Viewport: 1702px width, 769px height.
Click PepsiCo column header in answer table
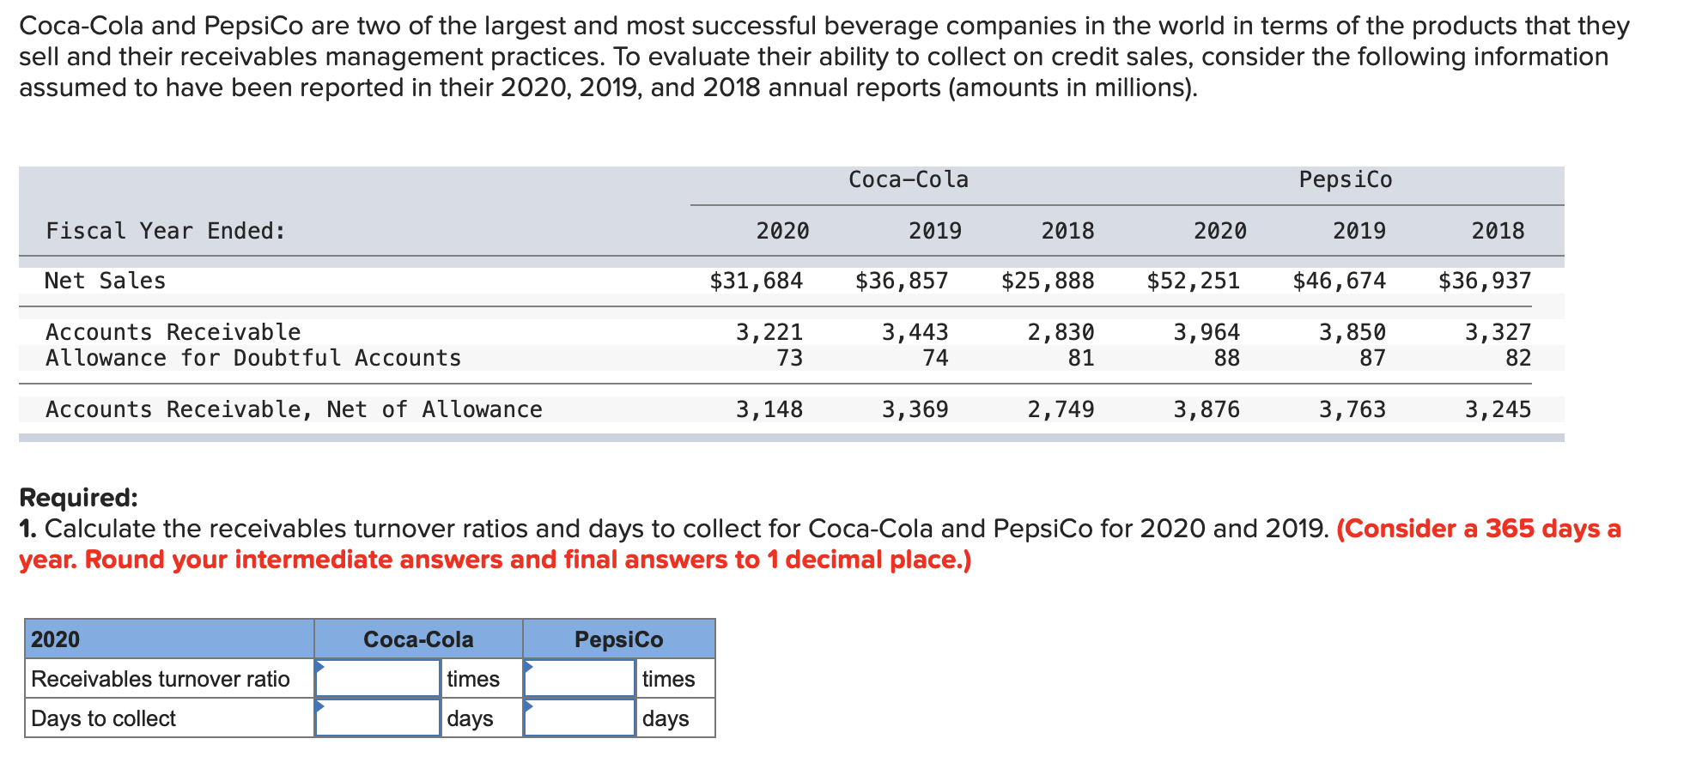[619, 639]
